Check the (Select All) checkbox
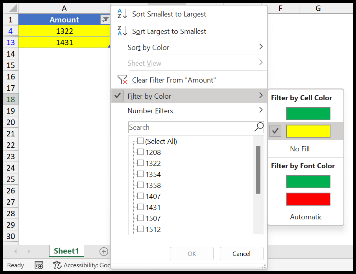356x274 pixels. (140, 141)
